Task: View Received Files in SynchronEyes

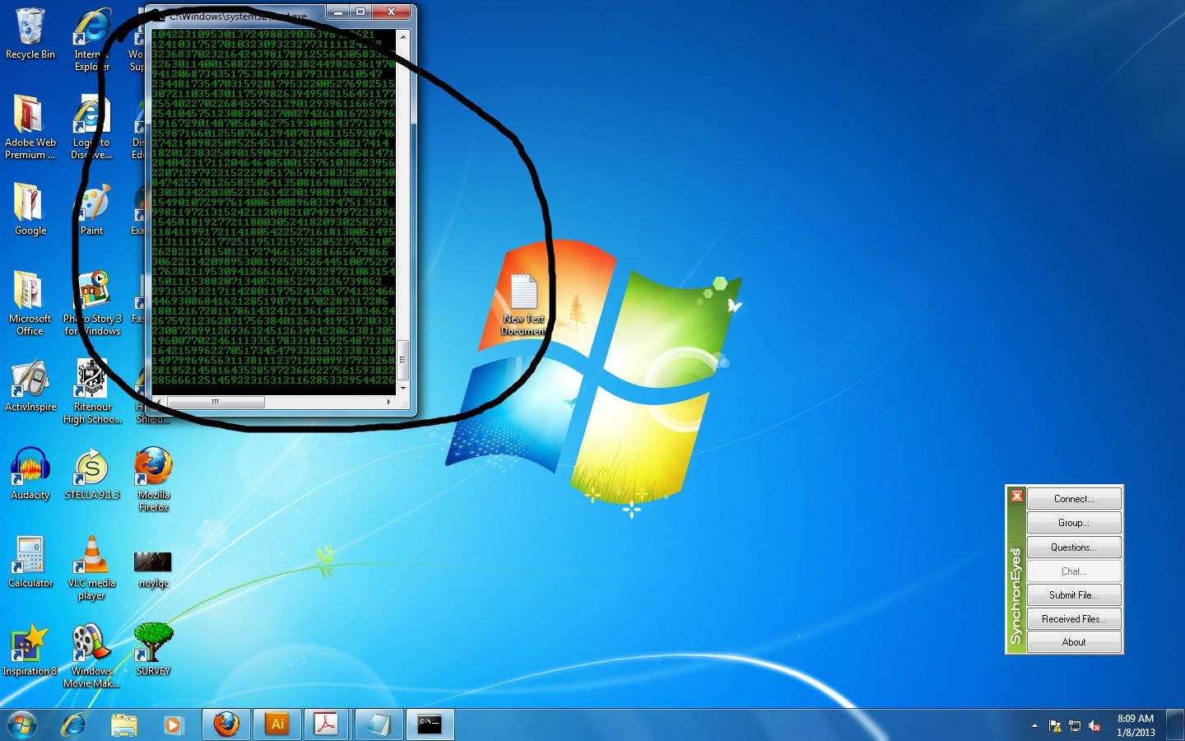Action: [1074, 618]
